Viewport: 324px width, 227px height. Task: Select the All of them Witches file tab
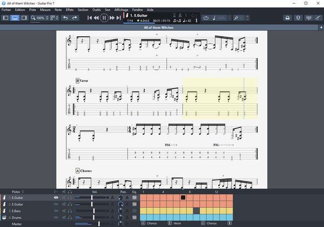159,28
